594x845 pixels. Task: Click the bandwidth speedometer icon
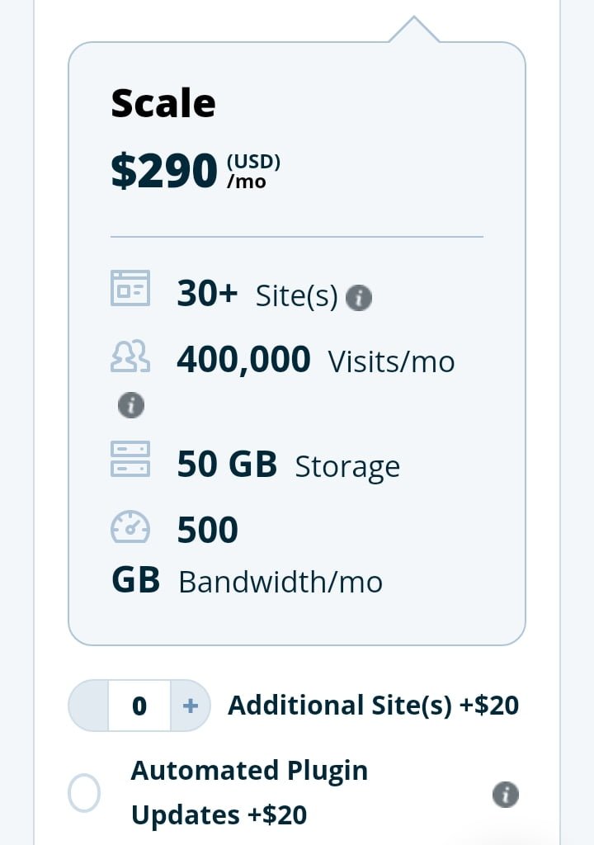[130, 527]
